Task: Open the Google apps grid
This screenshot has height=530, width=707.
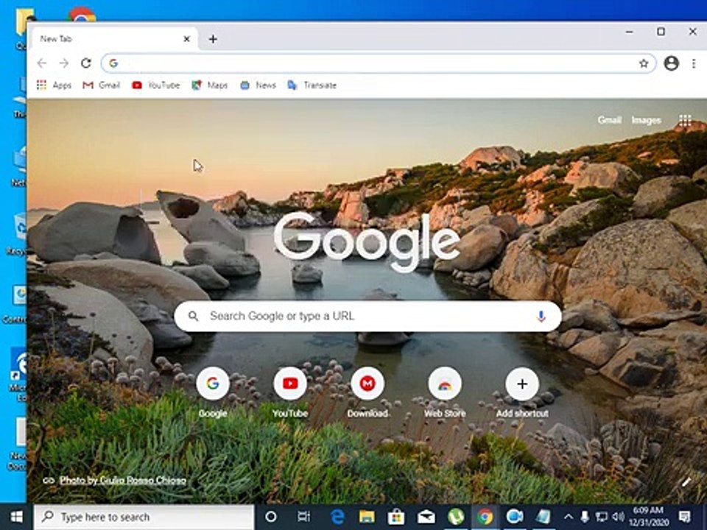Action: pos(685,120)
